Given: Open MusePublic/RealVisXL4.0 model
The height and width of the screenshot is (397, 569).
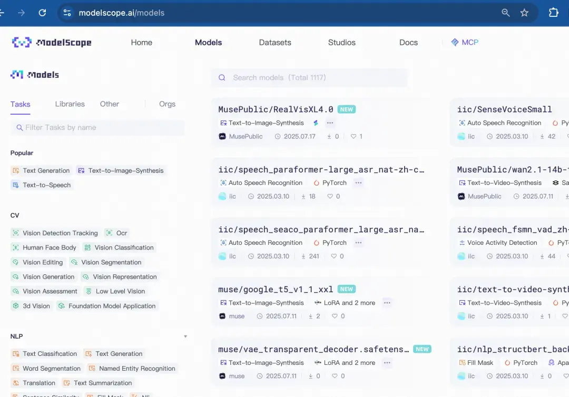Looking at the screenshot, I should coord(276,110).
